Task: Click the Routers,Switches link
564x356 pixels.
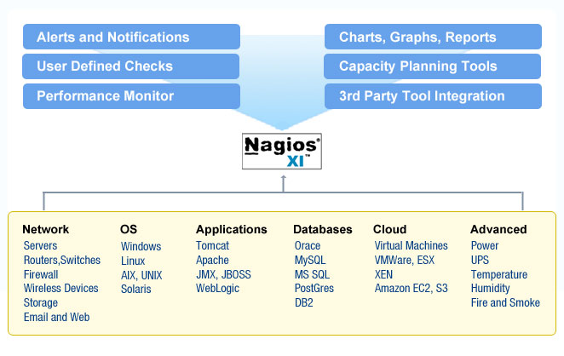Action: click(x=62, y=260)
